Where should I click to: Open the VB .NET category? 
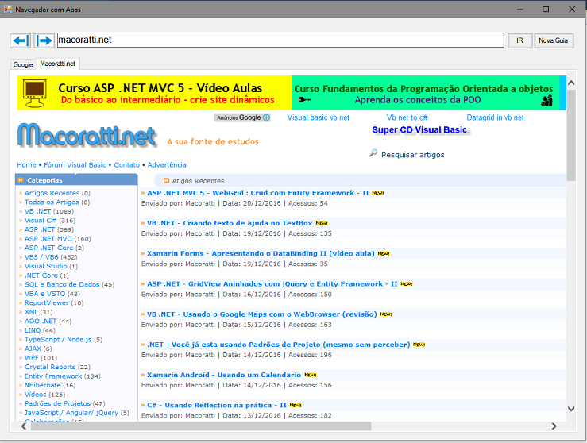click(x=37, y=211)
